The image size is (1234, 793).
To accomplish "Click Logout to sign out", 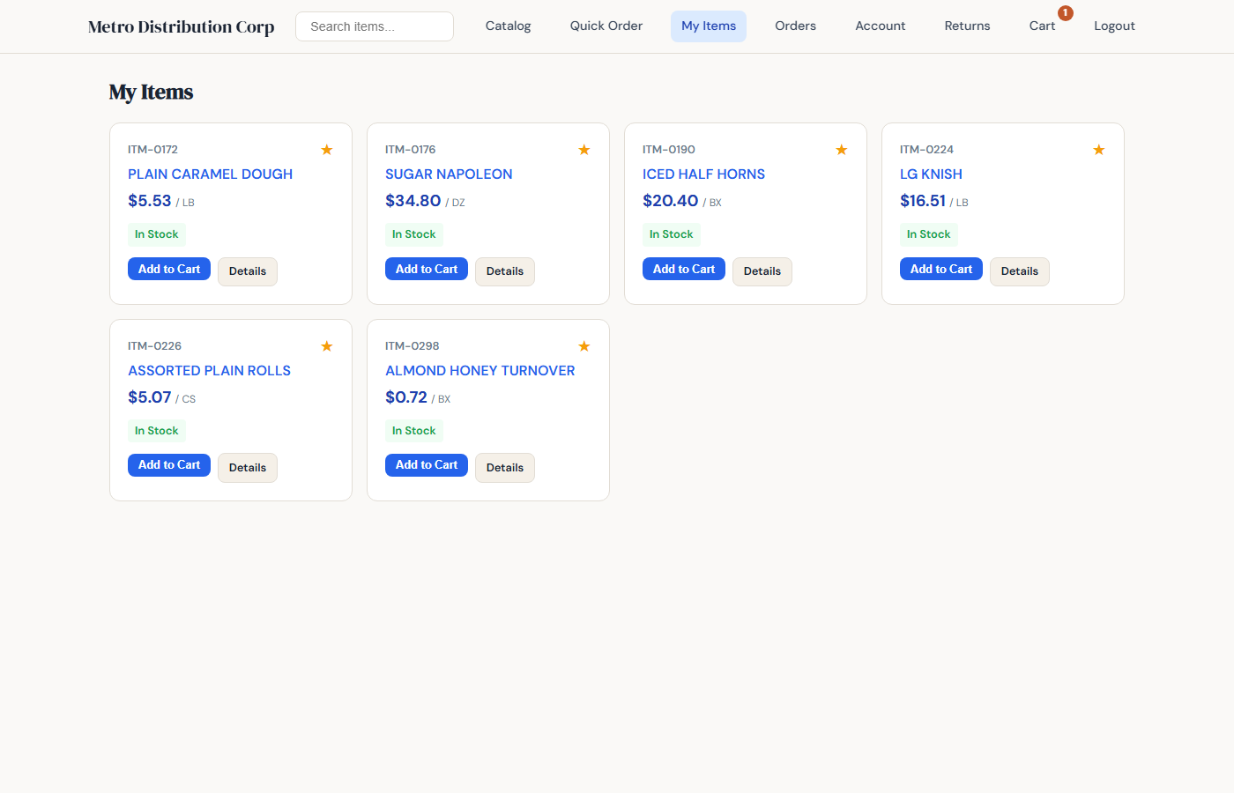I will pyautogui.click(x=1114, y=26).
